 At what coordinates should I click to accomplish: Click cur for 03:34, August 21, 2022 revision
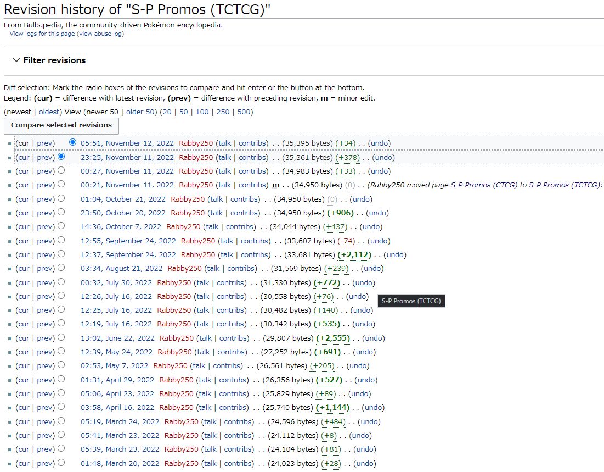tap(24, 269)
